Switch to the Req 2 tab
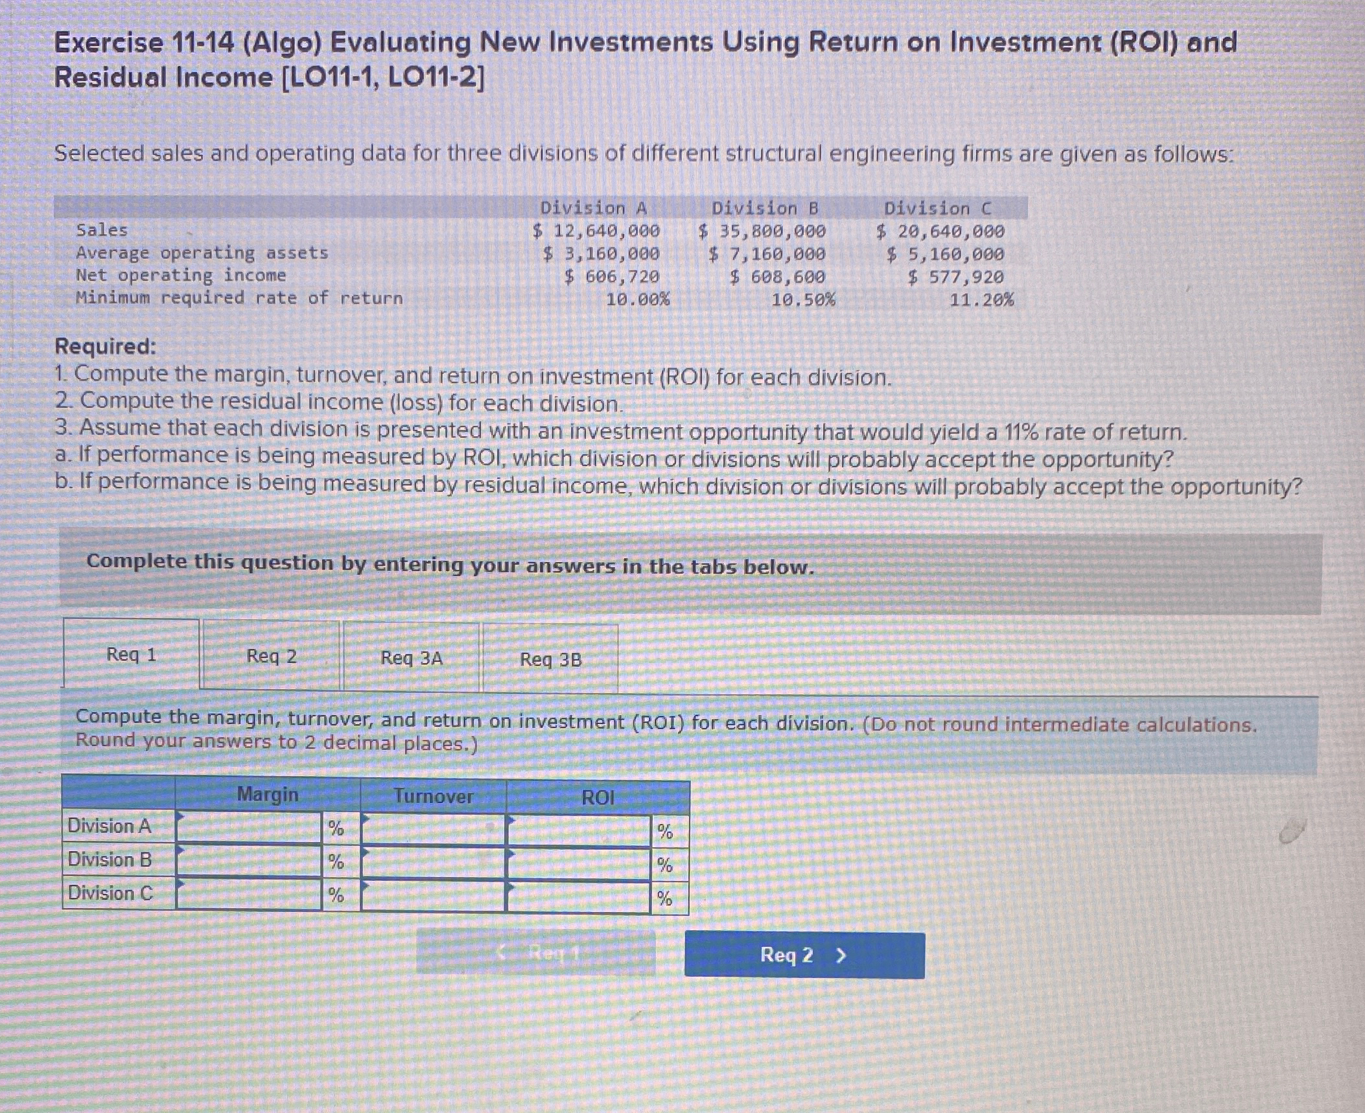 (271, 656)
